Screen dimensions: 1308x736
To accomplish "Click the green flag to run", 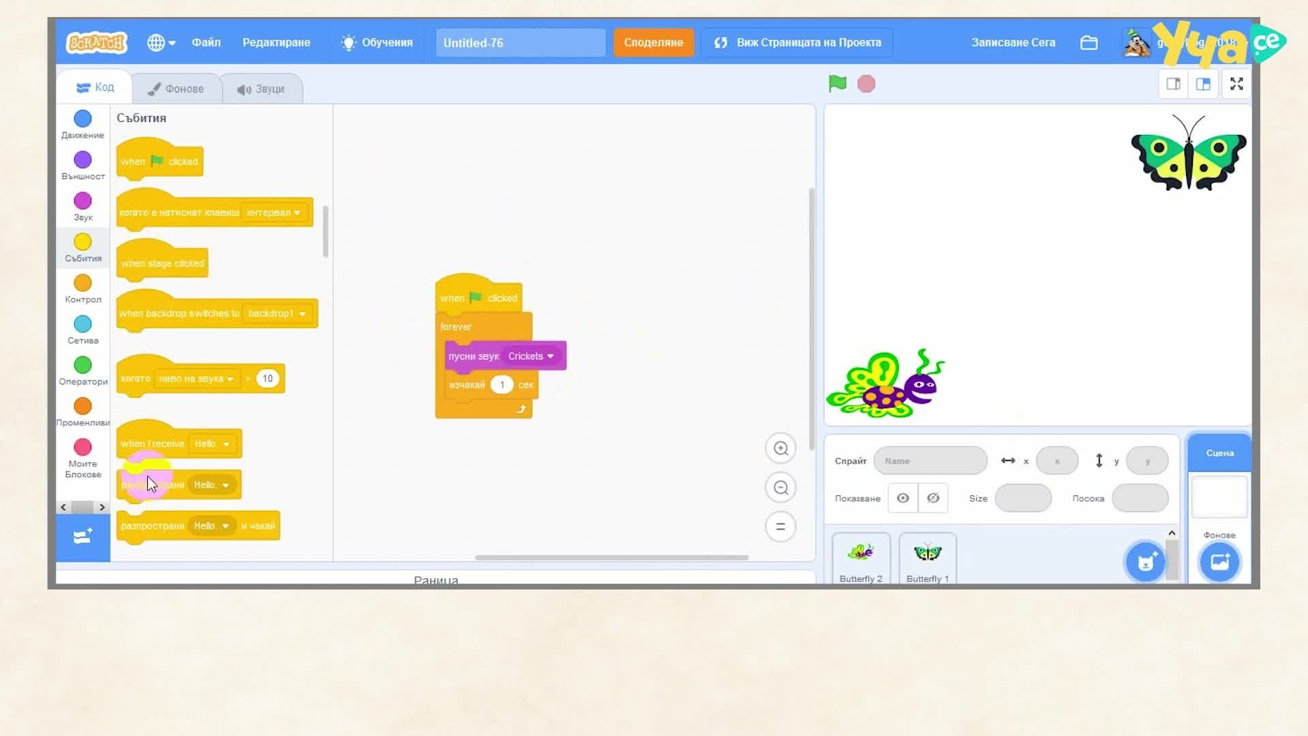I will point(837,84).
